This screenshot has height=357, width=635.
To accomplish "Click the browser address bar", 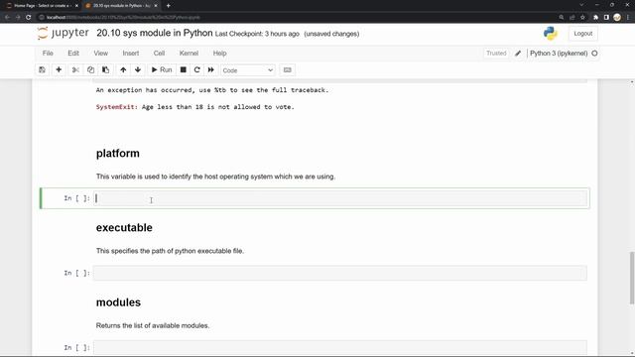I will (298, 18).
